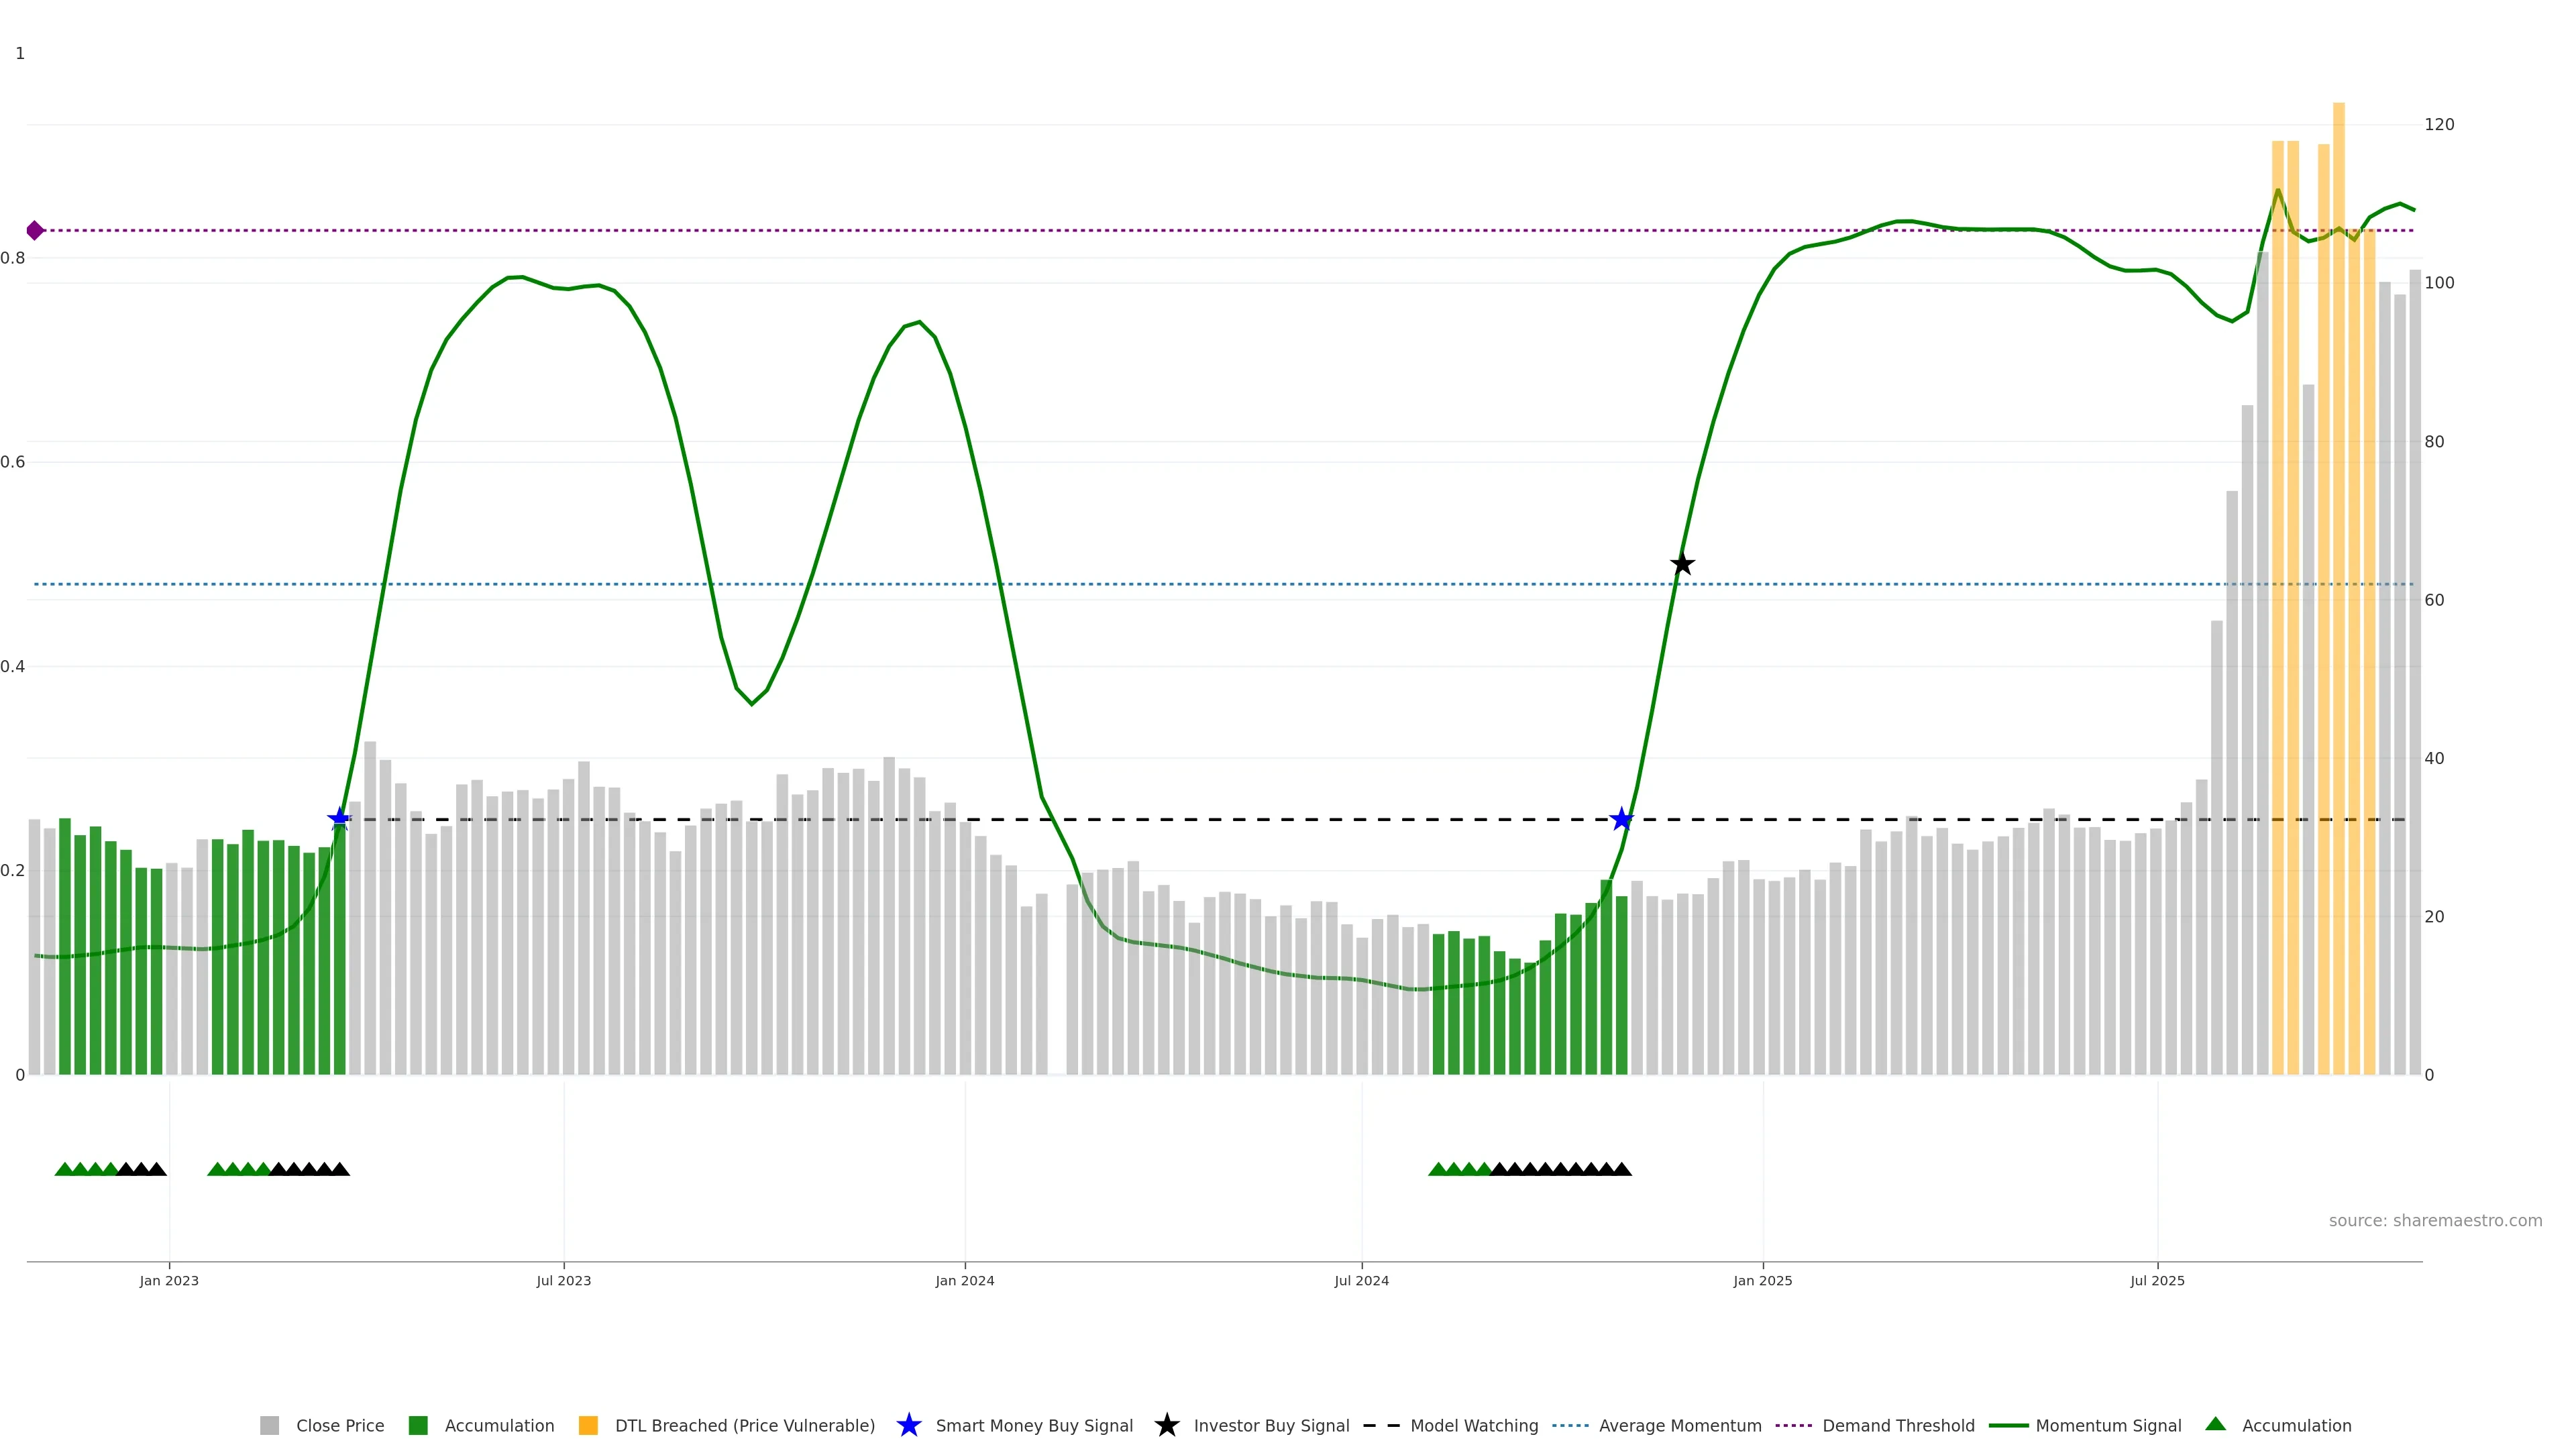Click the green Accumulation legend square
Viewport: 2576px width, 1449px height.
418,1425
